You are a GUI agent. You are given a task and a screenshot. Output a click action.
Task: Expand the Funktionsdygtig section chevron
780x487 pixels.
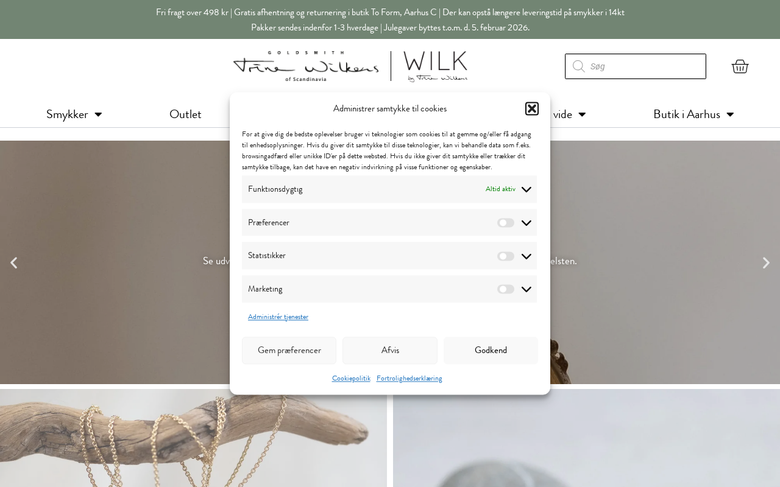[526, 189]
